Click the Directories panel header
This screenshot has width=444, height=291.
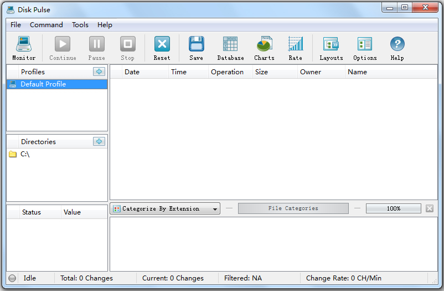[x=38, y=141]
